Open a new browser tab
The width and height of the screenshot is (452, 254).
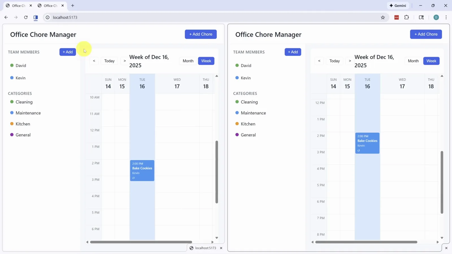tap(73, 6)
